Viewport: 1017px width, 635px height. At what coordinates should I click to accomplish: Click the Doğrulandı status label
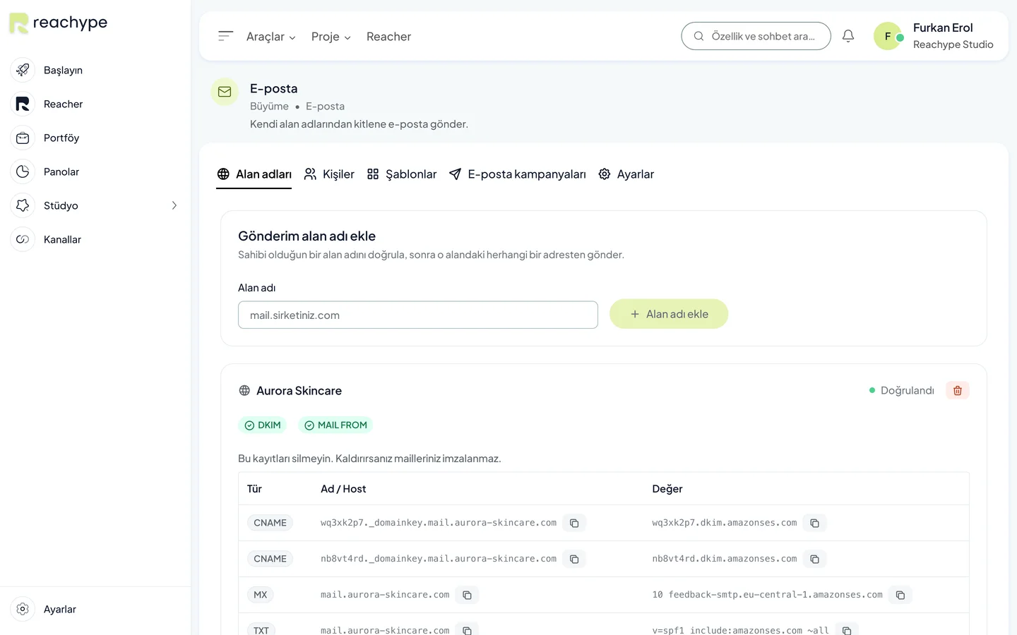[x=902, y=390]
